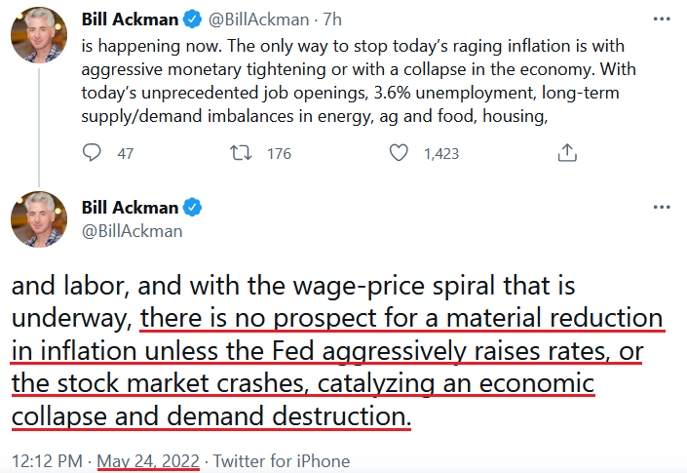This screenshot has width=687, height=473.
Task: Open Bill Ackman name on first tweet
Action: tap(130, 20)
